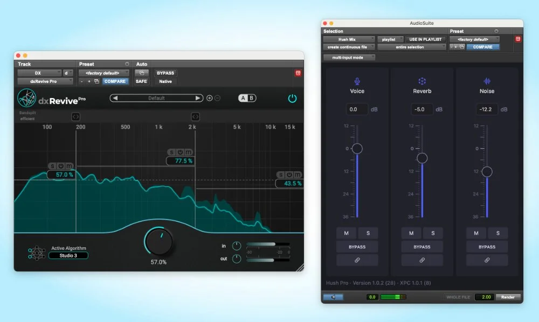Mute the high band at 43.5 %

(298, 175)
